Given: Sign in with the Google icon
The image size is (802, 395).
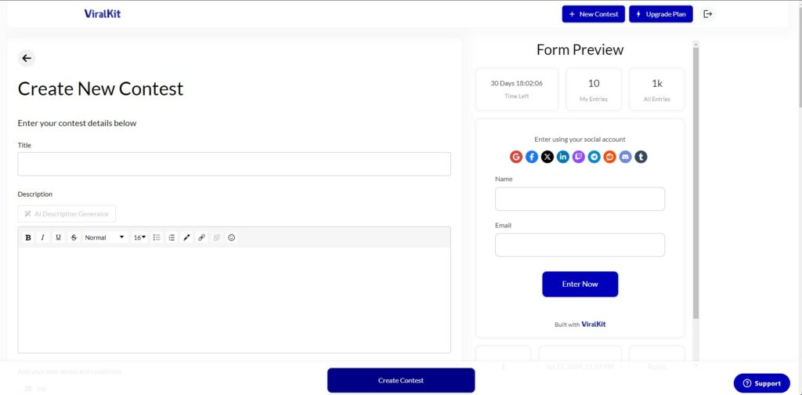Looking at the screenshot, I should tap(516, 157).
